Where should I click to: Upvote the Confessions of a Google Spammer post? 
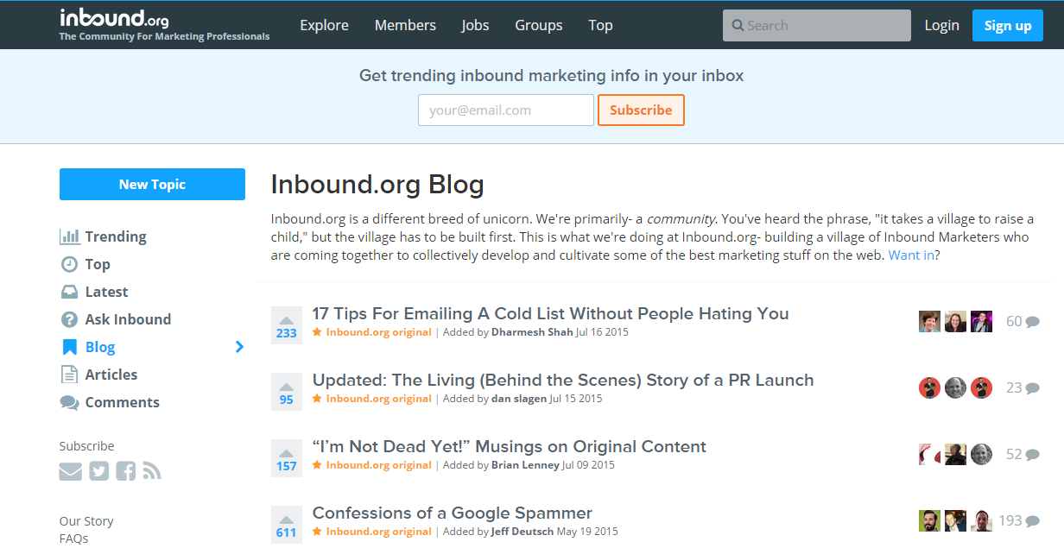tap(287, 525)
